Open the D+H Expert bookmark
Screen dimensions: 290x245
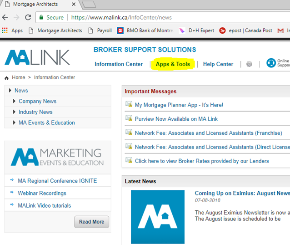[x=196, y=31]
